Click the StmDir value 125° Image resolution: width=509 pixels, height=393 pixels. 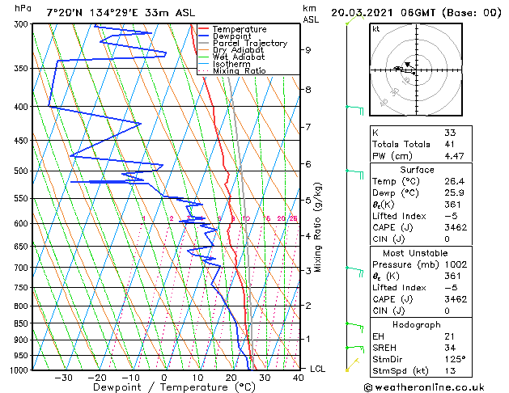[x=455, y=359]
